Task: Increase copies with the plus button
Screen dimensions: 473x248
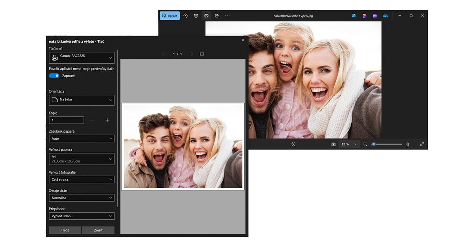Action: (107, 120)
